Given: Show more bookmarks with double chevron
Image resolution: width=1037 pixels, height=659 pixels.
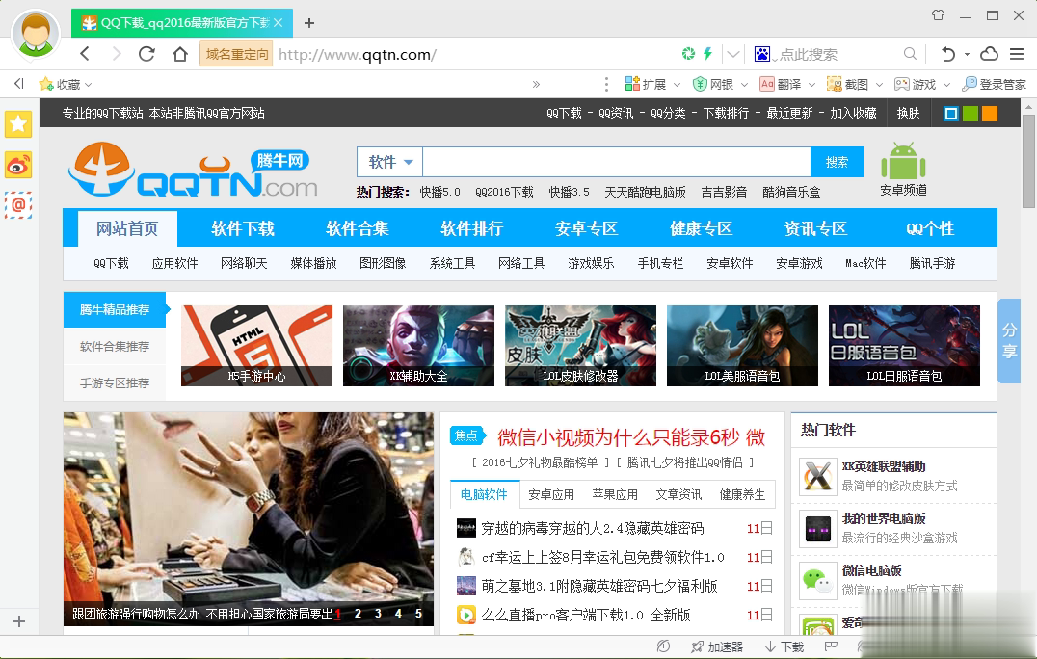Looking at the screenshot, I should [536, 84].
